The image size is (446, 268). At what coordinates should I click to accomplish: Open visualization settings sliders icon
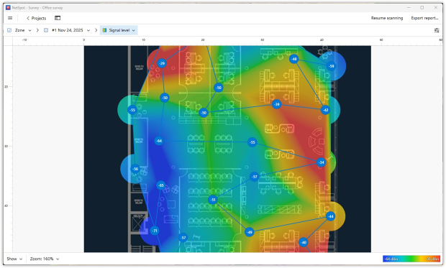tap(437, 30)
